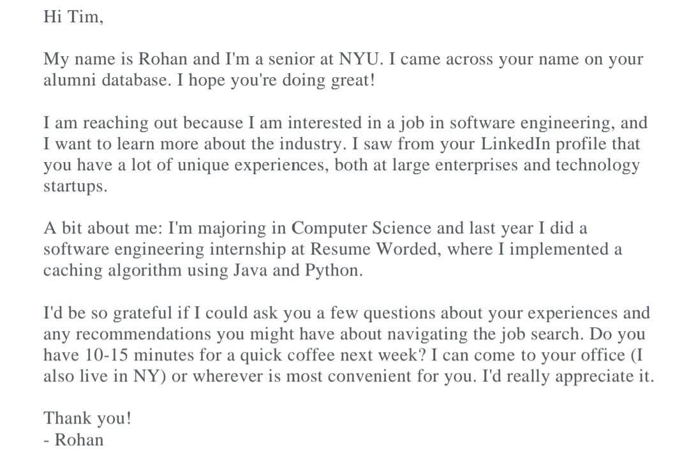
Task: Click 'Resume Worded' company name
Action: point(375,249)
